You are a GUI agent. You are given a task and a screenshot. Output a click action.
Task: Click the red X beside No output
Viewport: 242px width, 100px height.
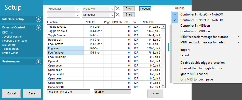[118, 15]
